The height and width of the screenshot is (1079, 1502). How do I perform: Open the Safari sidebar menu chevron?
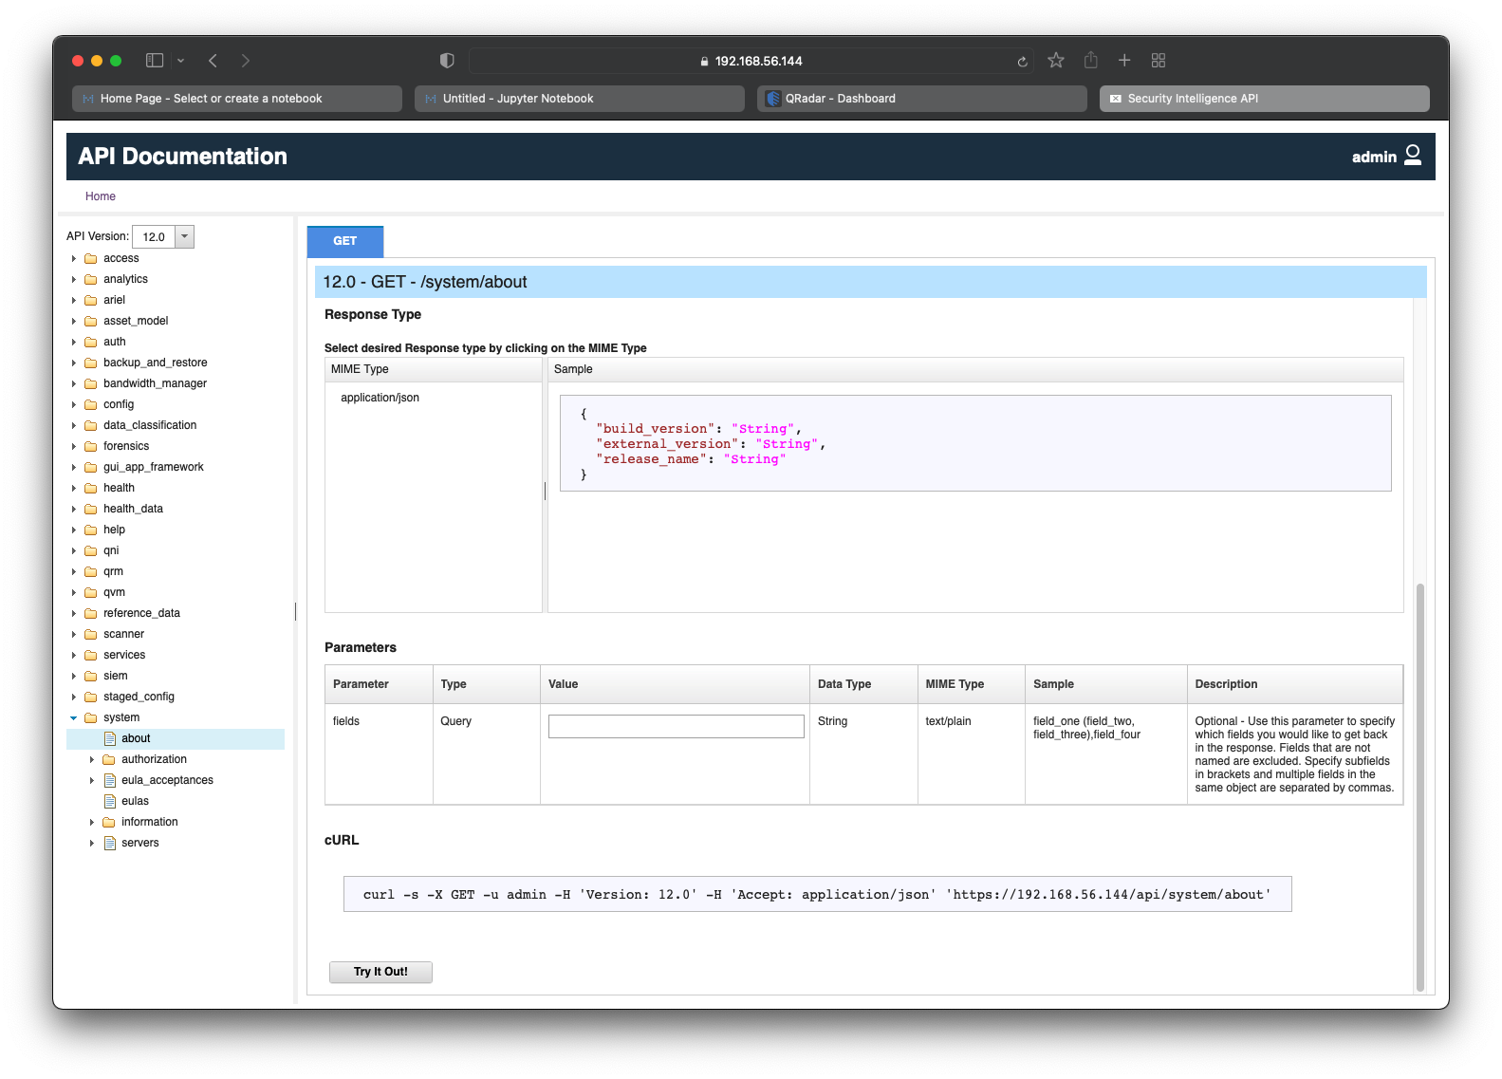(x=180, y=61)
